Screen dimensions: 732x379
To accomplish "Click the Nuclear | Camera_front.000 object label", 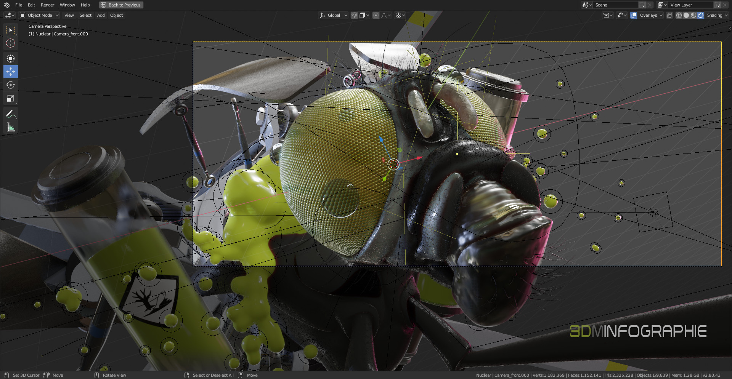I will (x=58, y=34).
